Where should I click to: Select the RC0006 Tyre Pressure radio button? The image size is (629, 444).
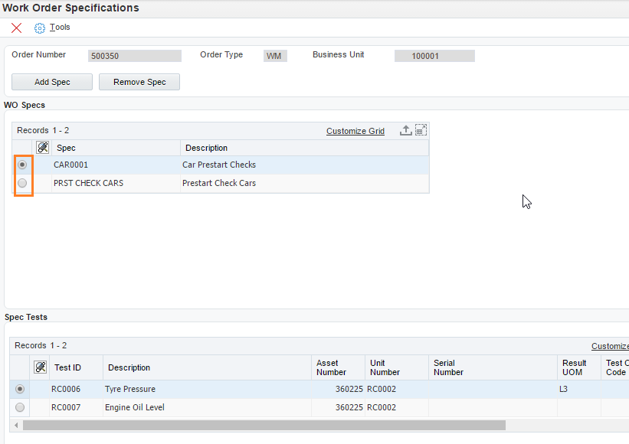coord(20,389)
